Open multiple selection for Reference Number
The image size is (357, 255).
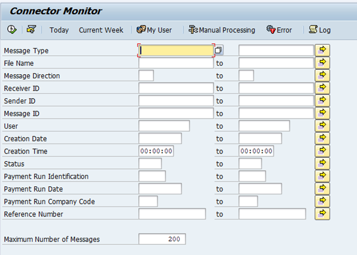coord(322,213)
